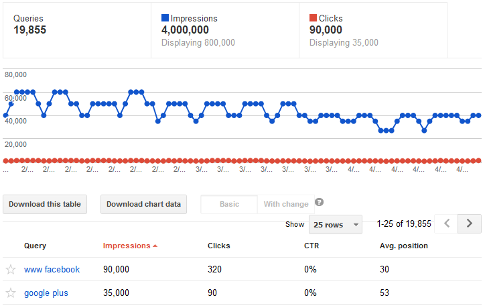Open the help question mark icon
This screenshot has height=308, width=487.
tap(319, 202)
